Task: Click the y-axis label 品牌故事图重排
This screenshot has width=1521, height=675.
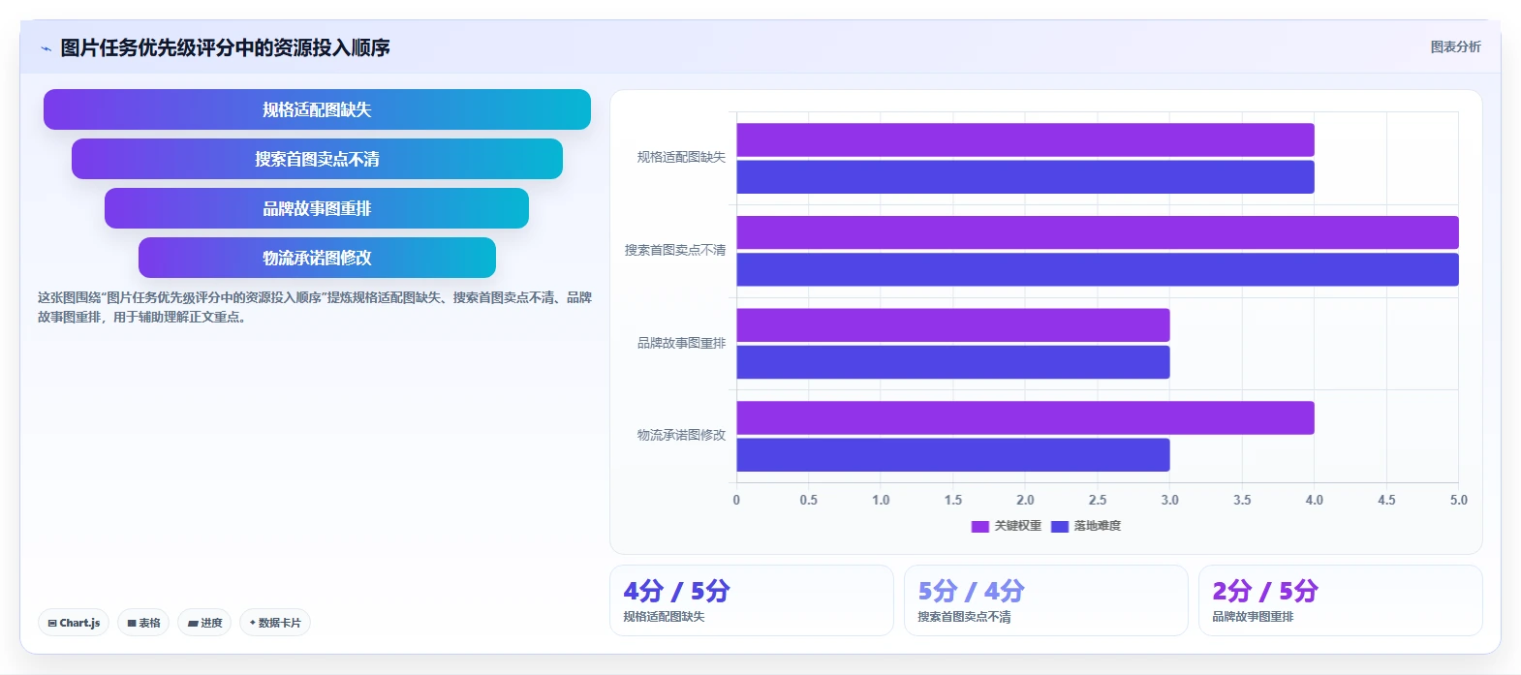Action: (681, 343)
